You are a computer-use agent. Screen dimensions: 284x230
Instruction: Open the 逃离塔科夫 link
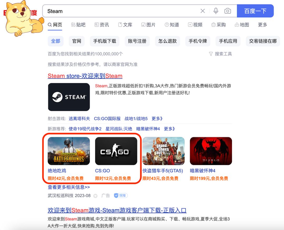[x=79, y=119]
